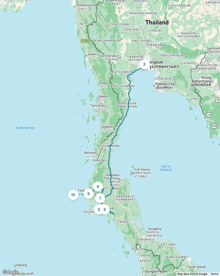Select the Pattaya City label
Screen dimensions: 220x276
165,84
